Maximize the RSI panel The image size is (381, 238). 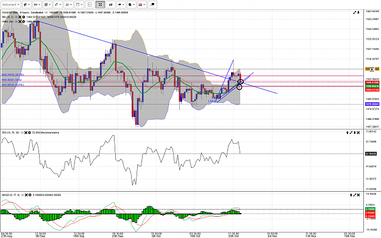351,133
